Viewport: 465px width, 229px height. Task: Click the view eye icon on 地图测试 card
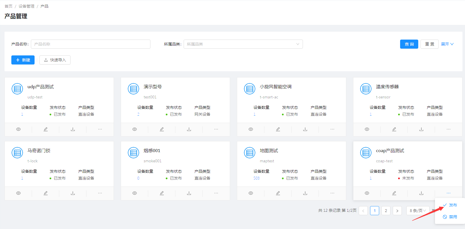251,193
